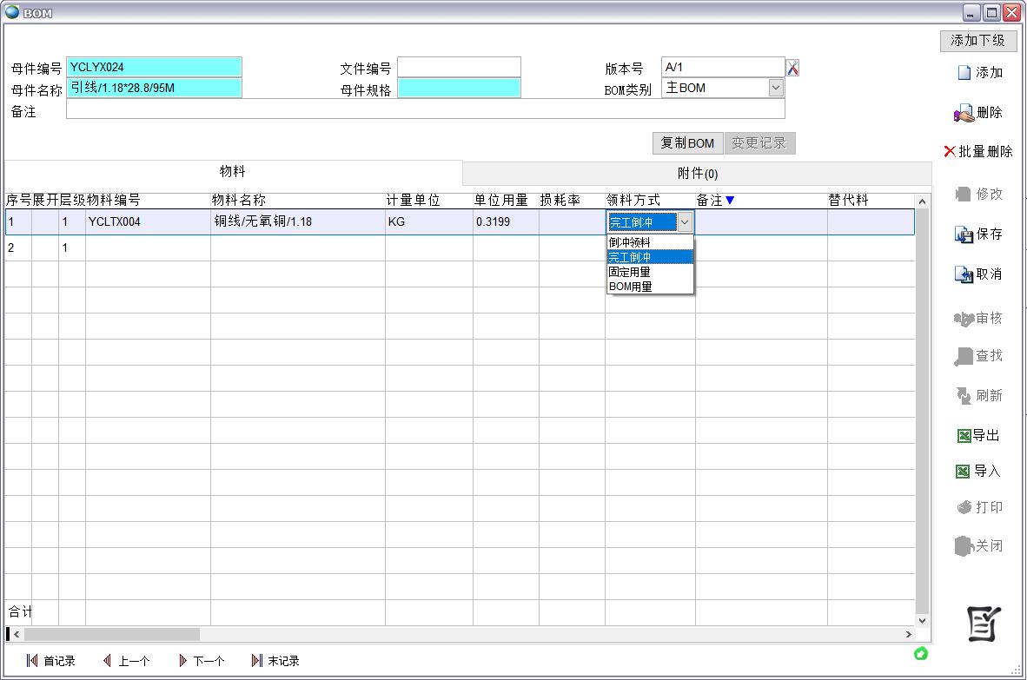Click the 复制BOM button

(687, 143)
